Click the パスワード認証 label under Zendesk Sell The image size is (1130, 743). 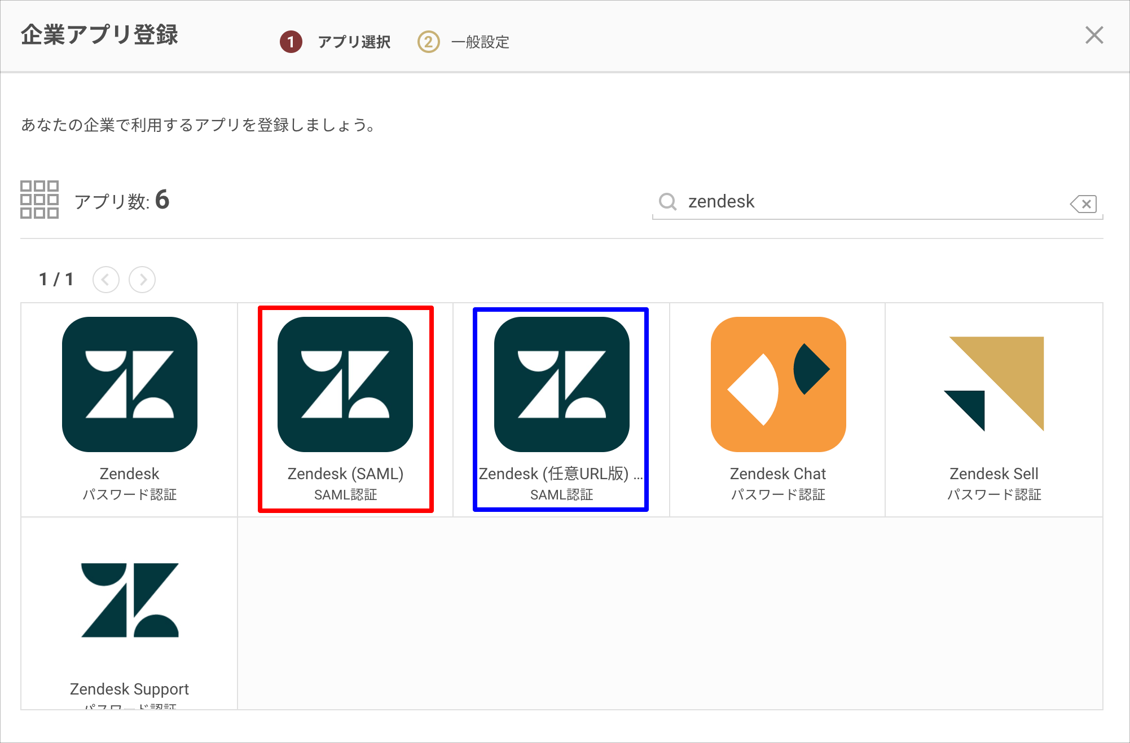[994, 494]
